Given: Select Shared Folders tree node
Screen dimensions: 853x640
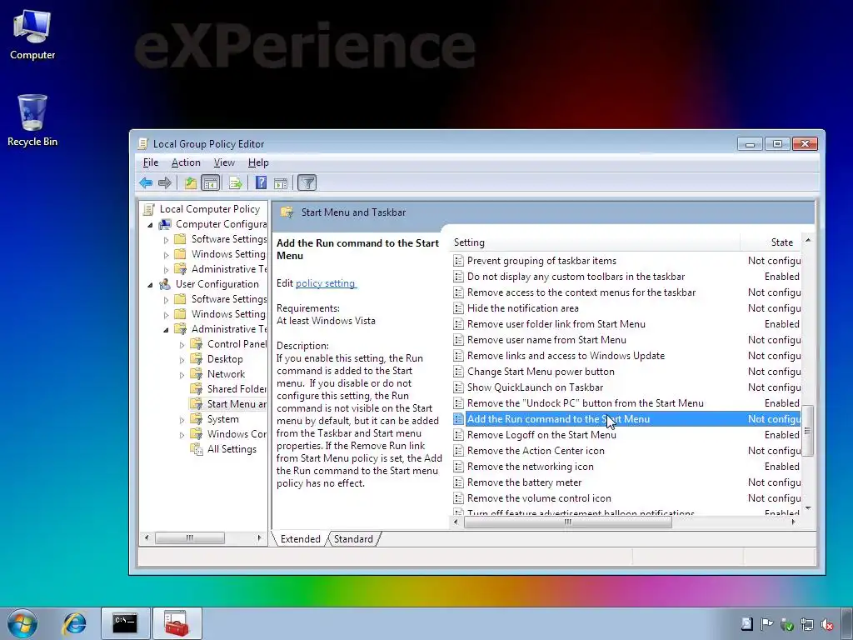Looking at the screenshot, I should click(237, 389).
